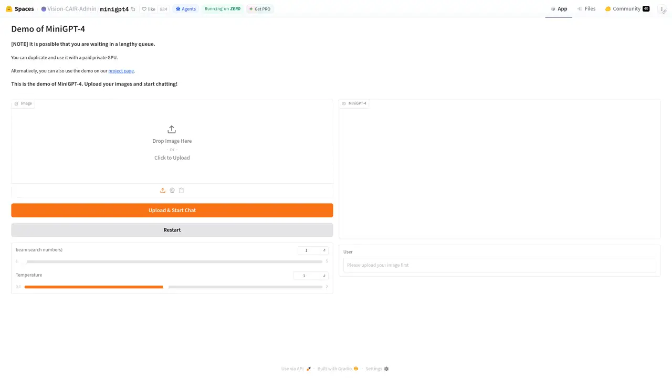Image resolution: width=672 pixels, height=378 pixels.
Task: Click the Image panel label
Action: tap(23, 103)
